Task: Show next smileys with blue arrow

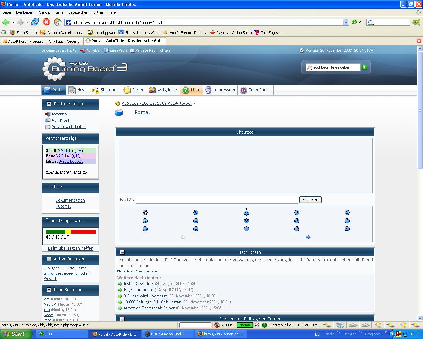Action: pos(308,237)
